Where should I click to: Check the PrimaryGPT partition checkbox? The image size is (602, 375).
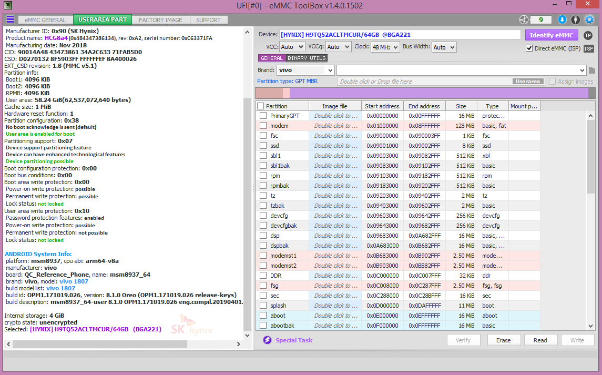pyautogui.click(x=263, y=116)
